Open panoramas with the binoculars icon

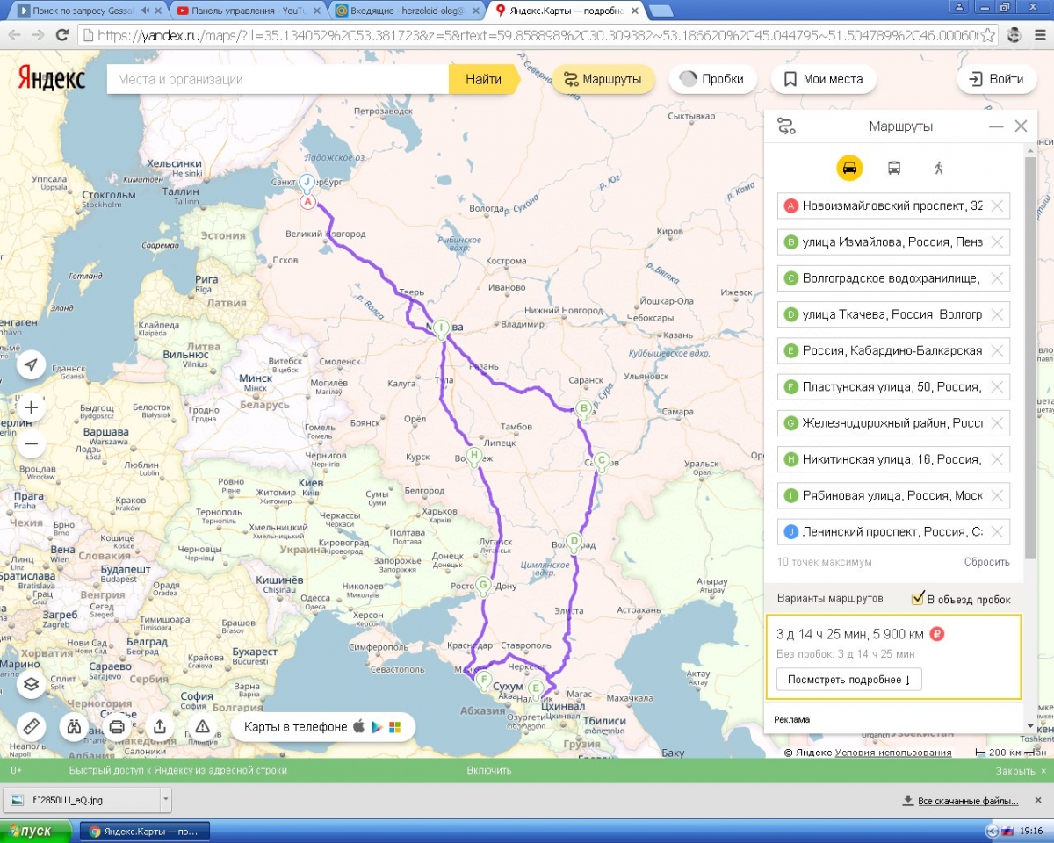(x=75, y=726)
